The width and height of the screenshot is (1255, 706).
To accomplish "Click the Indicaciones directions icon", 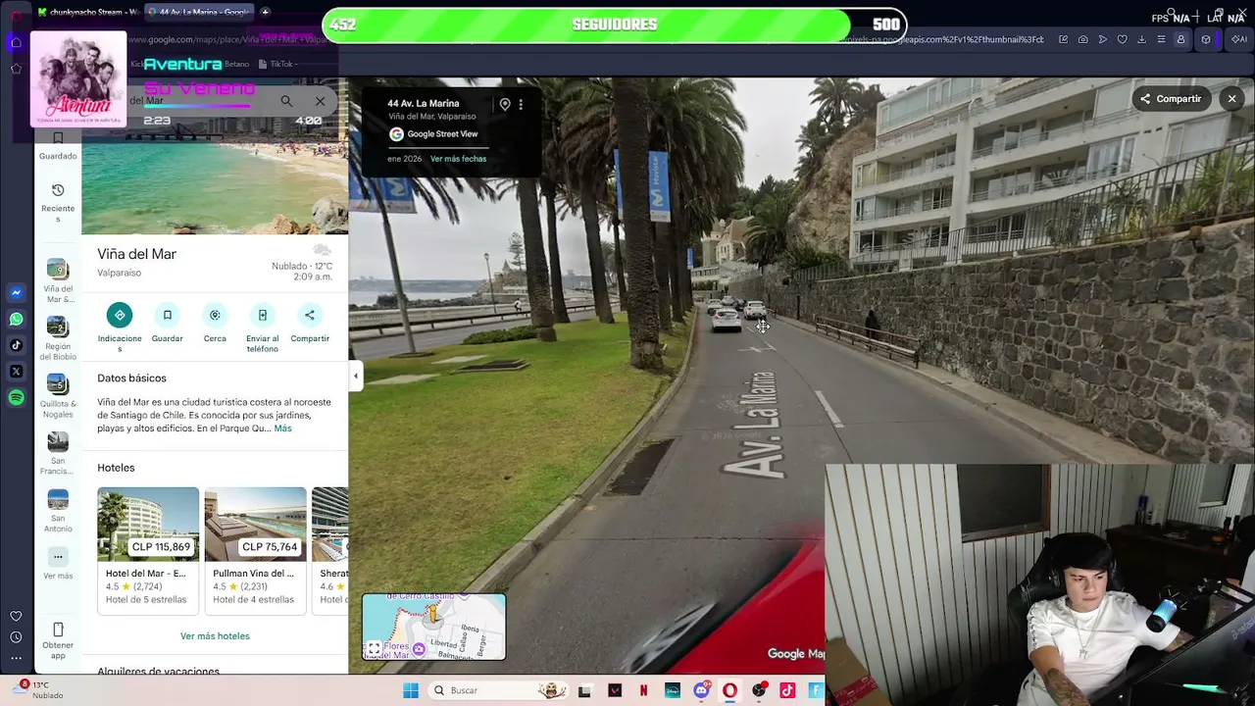I will [120, 315].
